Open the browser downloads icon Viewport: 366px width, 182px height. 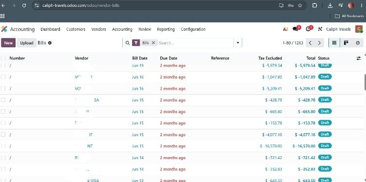point(330,5)
